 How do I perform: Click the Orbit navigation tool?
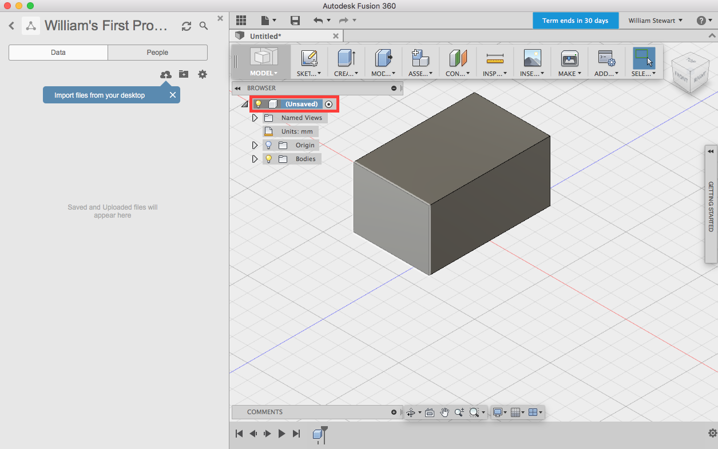tap(411, 412)
